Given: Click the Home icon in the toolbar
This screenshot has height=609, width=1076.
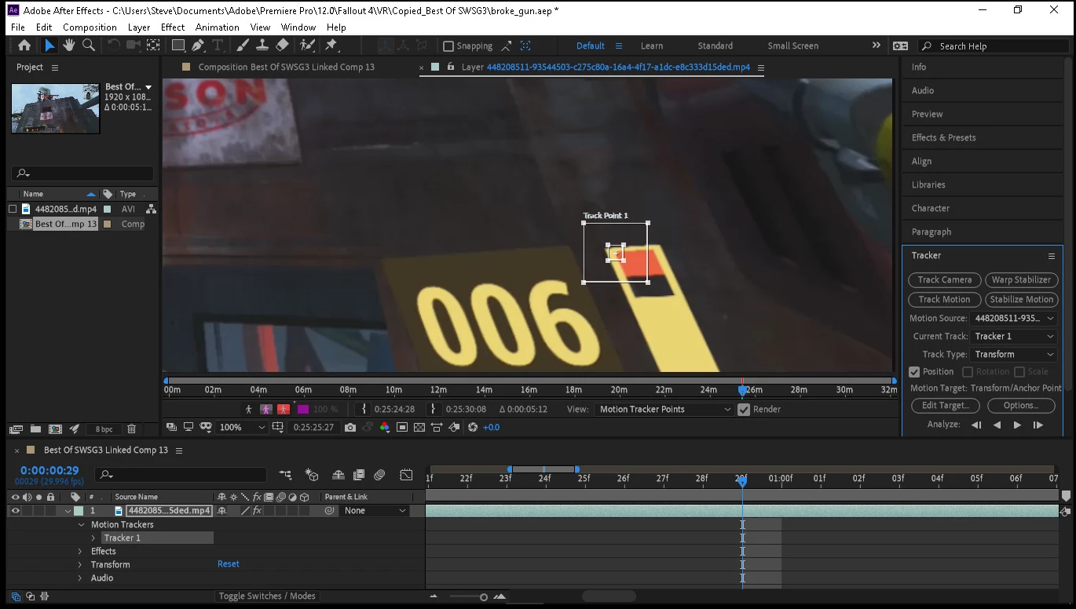Looking at the screenshot, I should [24, 46].
